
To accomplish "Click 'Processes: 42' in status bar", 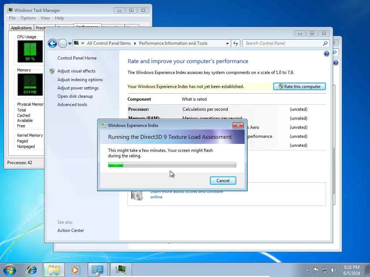I will tap(20, 163).
